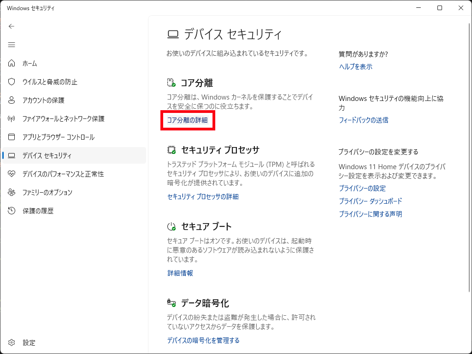Screen dimensions: 472x354
Task: Click the virus protection shield icon
Action: [12, 82]
